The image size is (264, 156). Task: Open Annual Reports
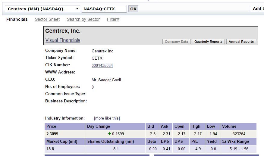tap(241, 42)
